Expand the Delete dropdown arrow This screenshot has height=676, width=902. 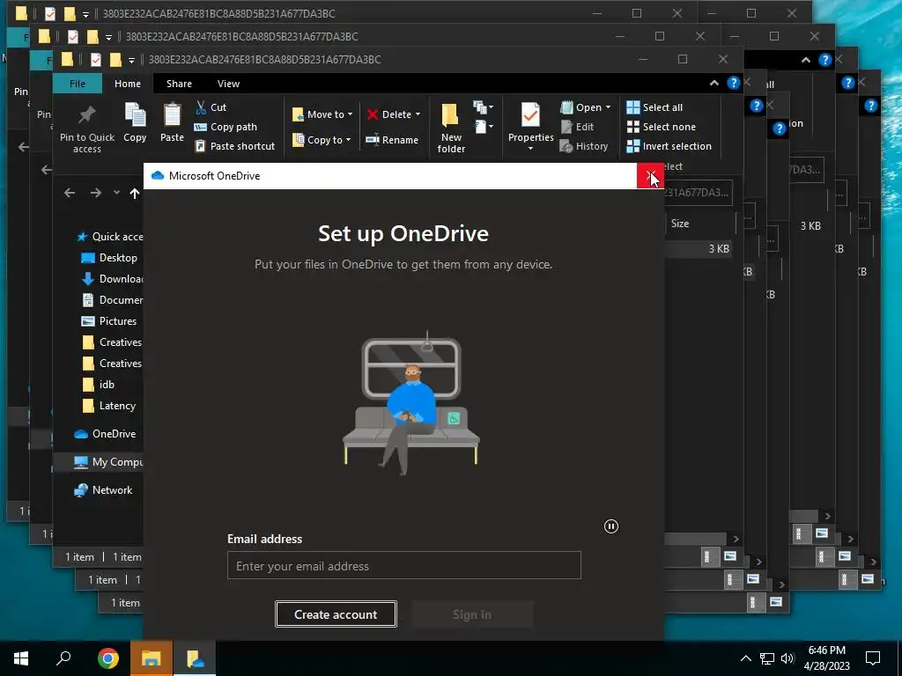418,114
